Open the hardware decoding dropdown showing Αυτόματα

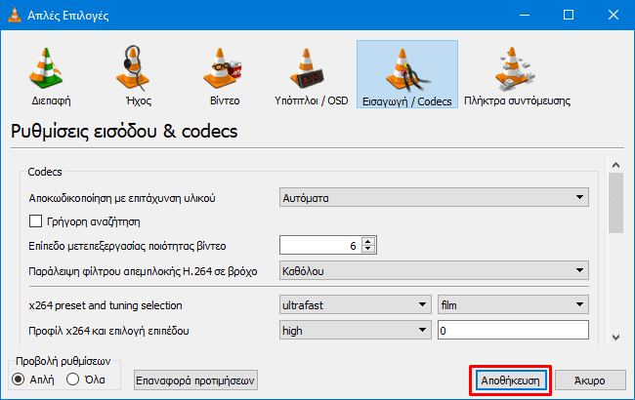click(x=434, y=197)
